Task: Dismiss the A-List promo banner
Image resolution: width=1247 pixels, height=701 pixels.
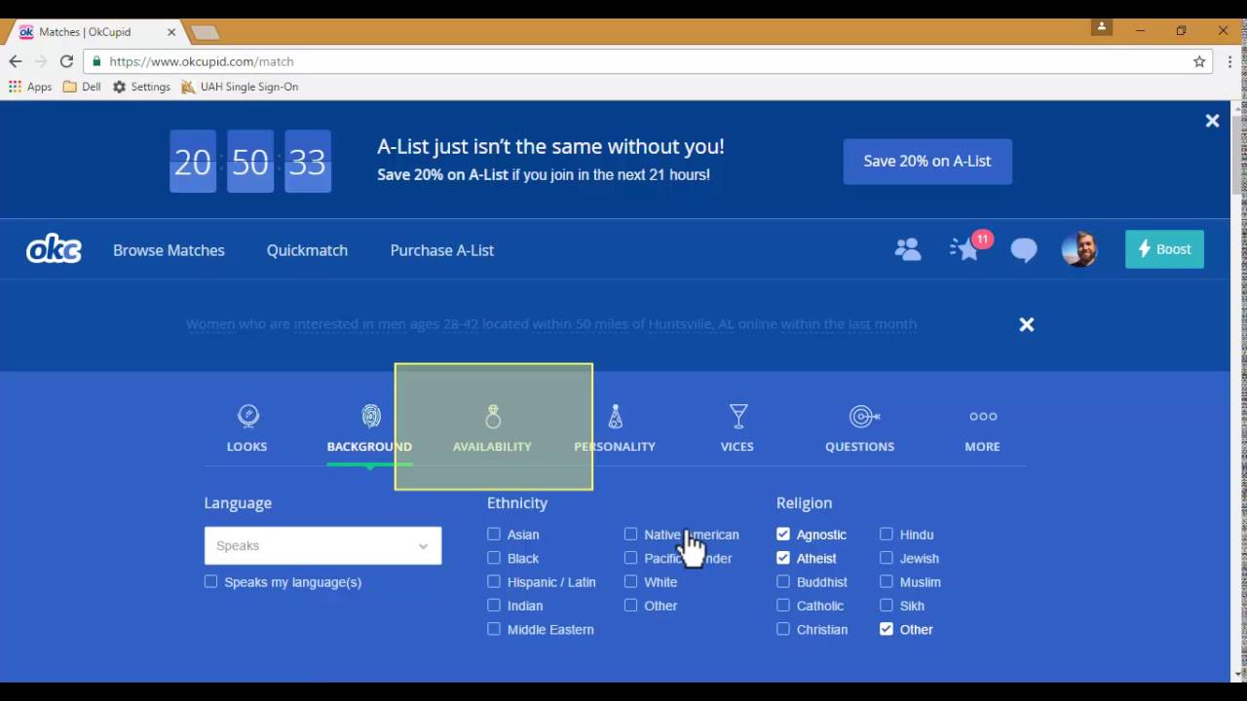Action: 1212,121
